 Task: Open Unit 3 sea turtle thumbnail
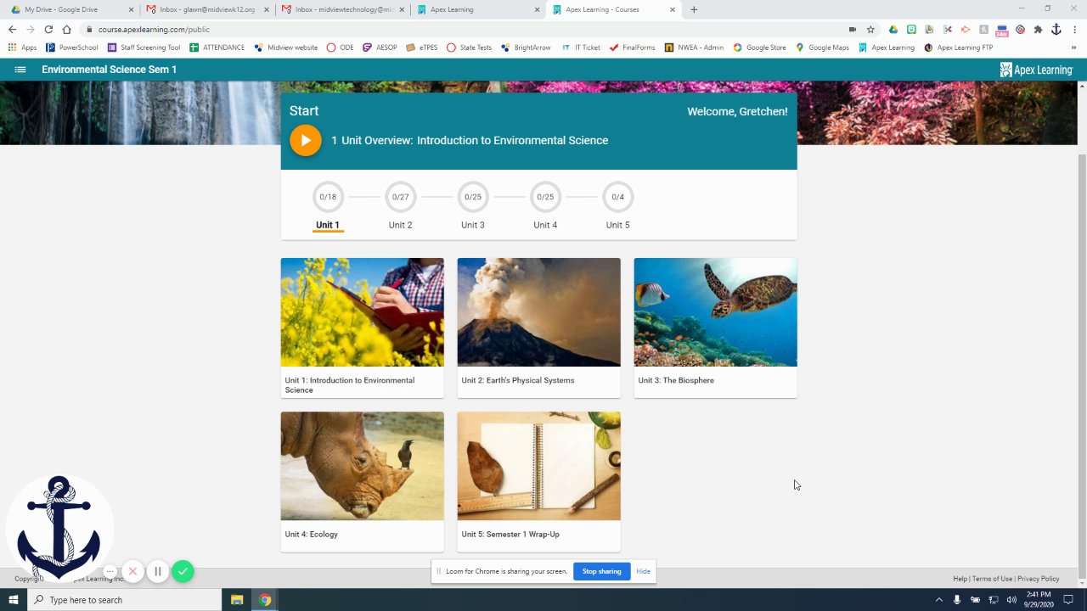716,312
